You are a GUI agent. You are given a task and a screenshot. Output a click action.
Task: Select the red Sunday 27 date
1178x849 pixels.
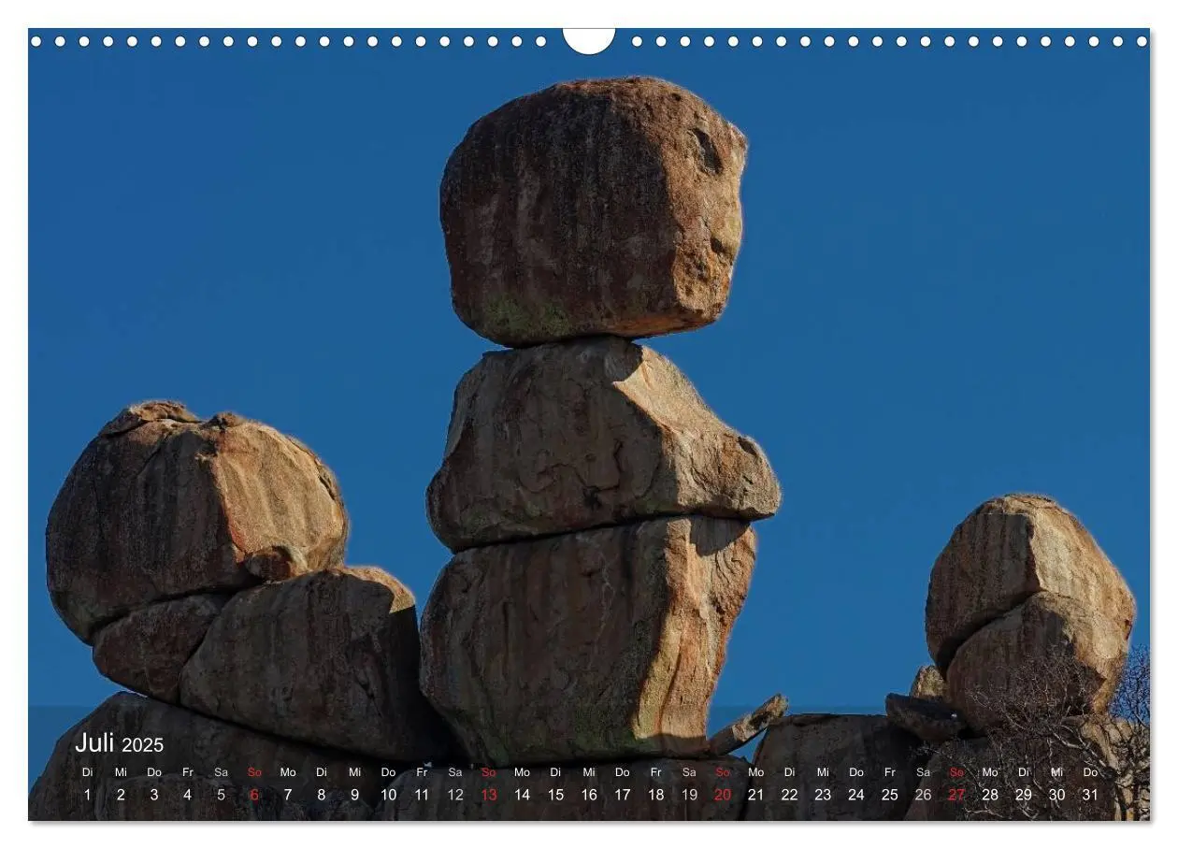pyautogui.click(x=956, y=795)
